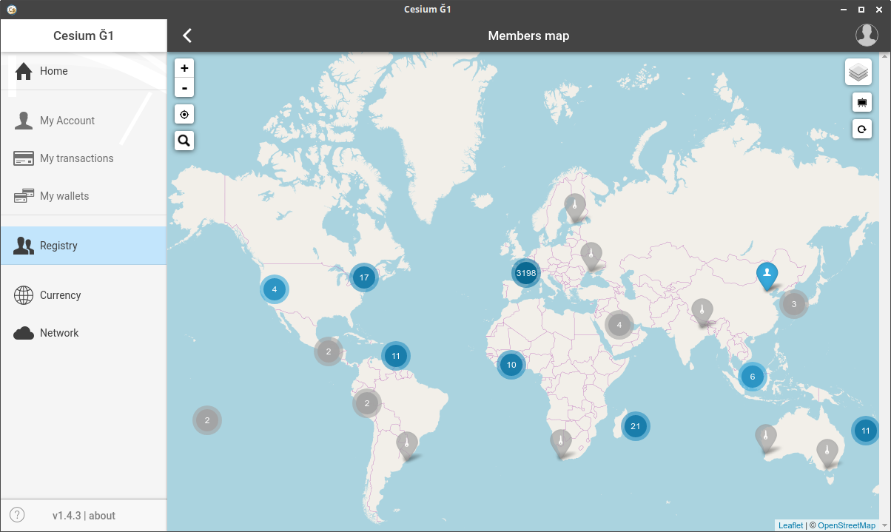891x532 pixels.
Task: Select the blue user marker in China
Action: tap(767, 275)
